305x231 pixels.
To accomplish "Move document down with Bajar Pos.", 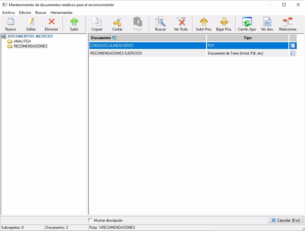I will pos(224,22).
